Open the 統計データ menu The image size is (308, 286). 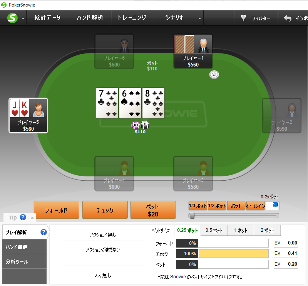coord(47,18)
